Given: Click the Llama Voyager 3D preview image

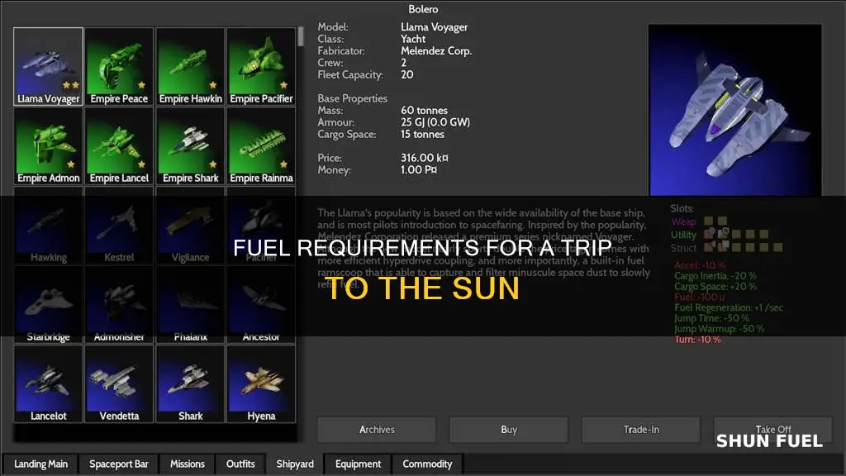Looking at the screenshot, I should pyautogui.click(x=734, y=110).
